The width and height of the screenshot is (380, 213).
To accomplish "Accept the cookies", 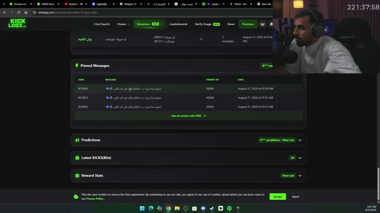I will [278, 197].
